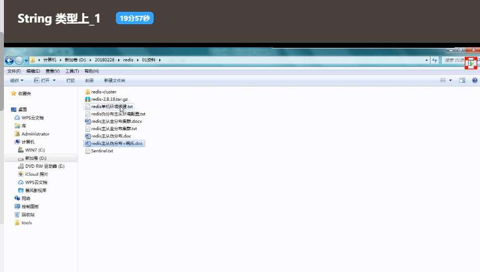The image size is (480, 272).
Task: Click the blue help question icon
Action: pyautogui.click(x=474, y=81)
